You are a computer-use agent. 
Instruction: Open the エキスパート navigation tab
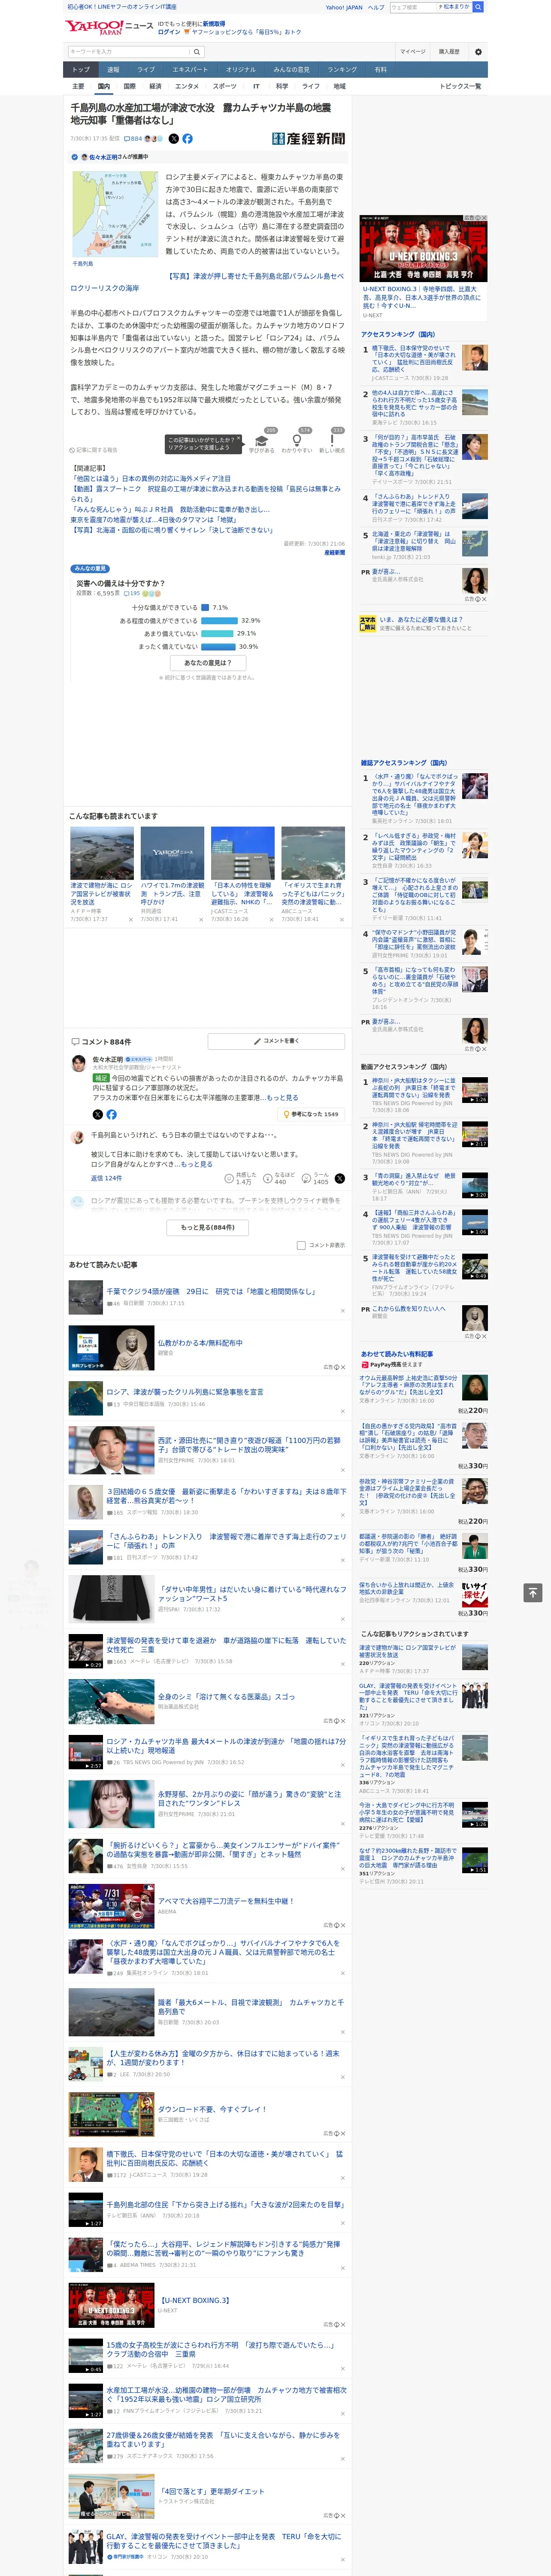click(x=190, y=69)
